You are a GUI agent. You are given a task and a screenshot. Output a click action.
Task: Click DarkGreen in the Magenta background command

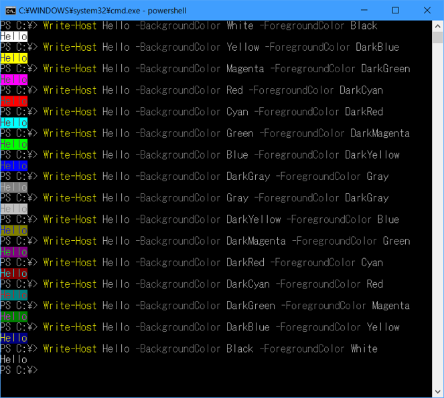[386, 69]
